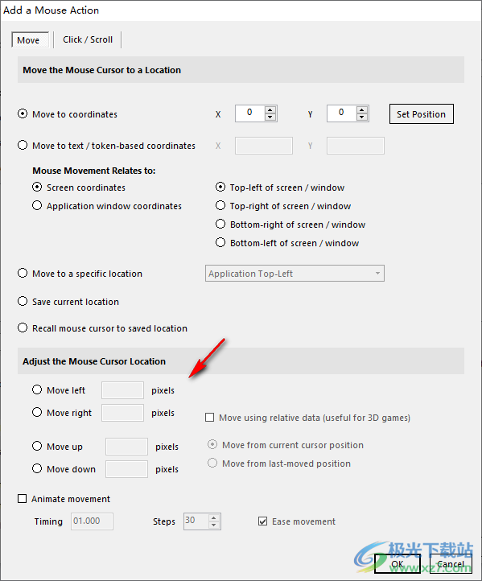Decrease the Y coordinate spinner value
The width and height of the screenshot is (482, 581).
[x=362, y=117]
